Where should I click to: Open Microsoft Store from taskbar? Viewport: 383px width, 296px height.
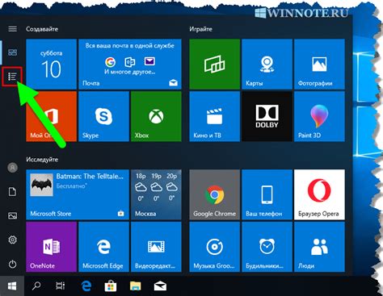pyautogui.click(x=111, y=286)
